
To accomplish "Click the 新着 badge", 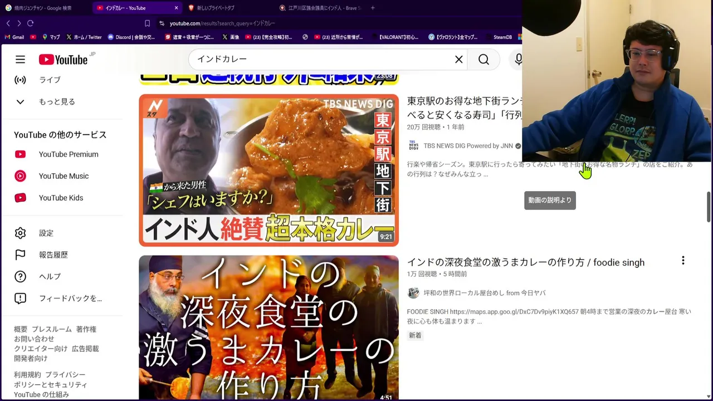I will (x=415, y=335).
